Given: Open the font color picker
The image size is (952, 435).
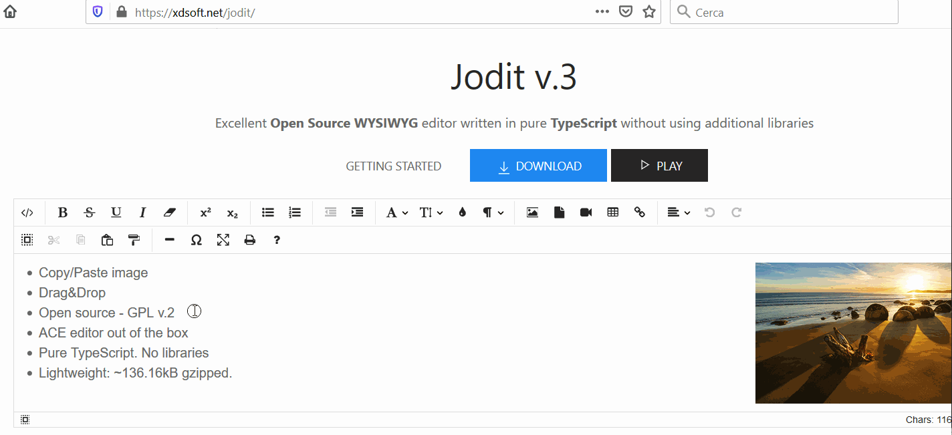Looking at the screenshot, I should 462,212.
